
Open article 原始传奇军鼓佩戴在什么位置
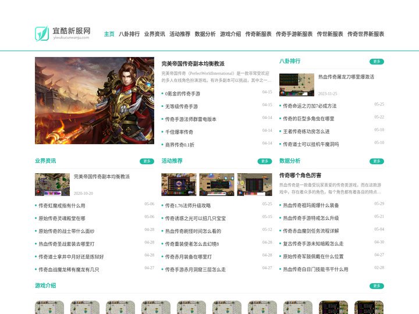313,256
